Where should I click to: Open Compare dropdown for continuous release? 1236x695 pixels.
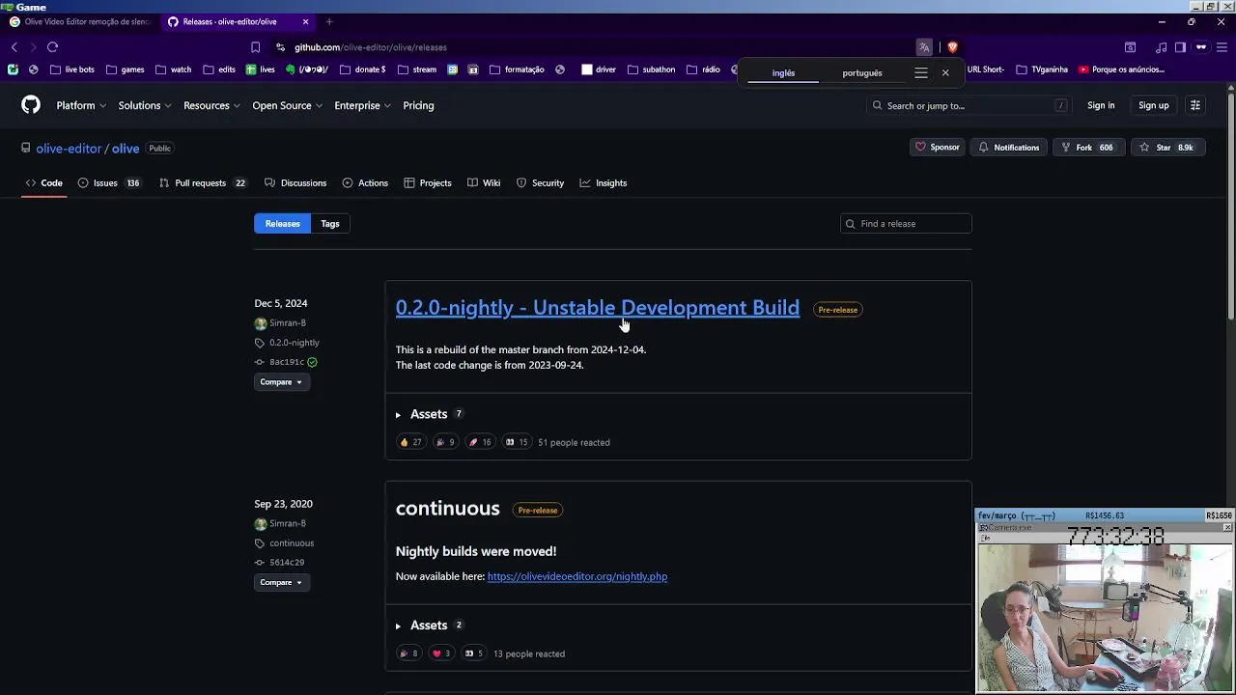click(x=280, y=583)
